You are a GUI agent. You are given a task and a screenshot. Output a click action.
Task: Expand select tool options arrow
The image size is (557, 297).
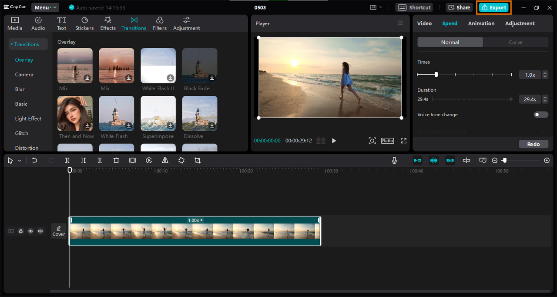[x=20, y=161]
